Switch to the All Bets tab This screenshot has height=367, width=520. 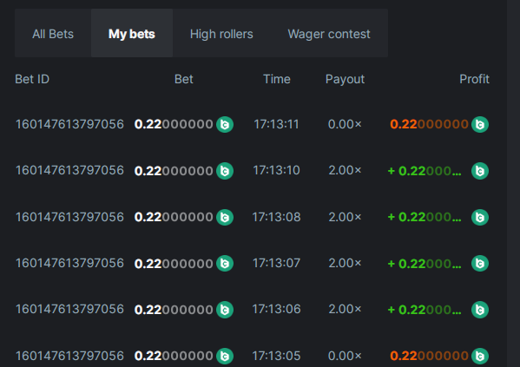[53, 34]
